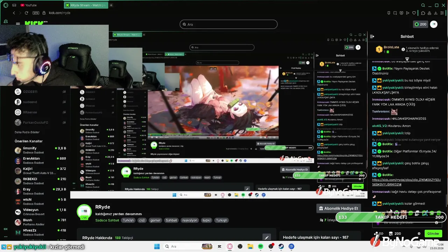Take a snapshot with capture icon
This screenshot has height=252, width=448.
[x=395, y=13]
